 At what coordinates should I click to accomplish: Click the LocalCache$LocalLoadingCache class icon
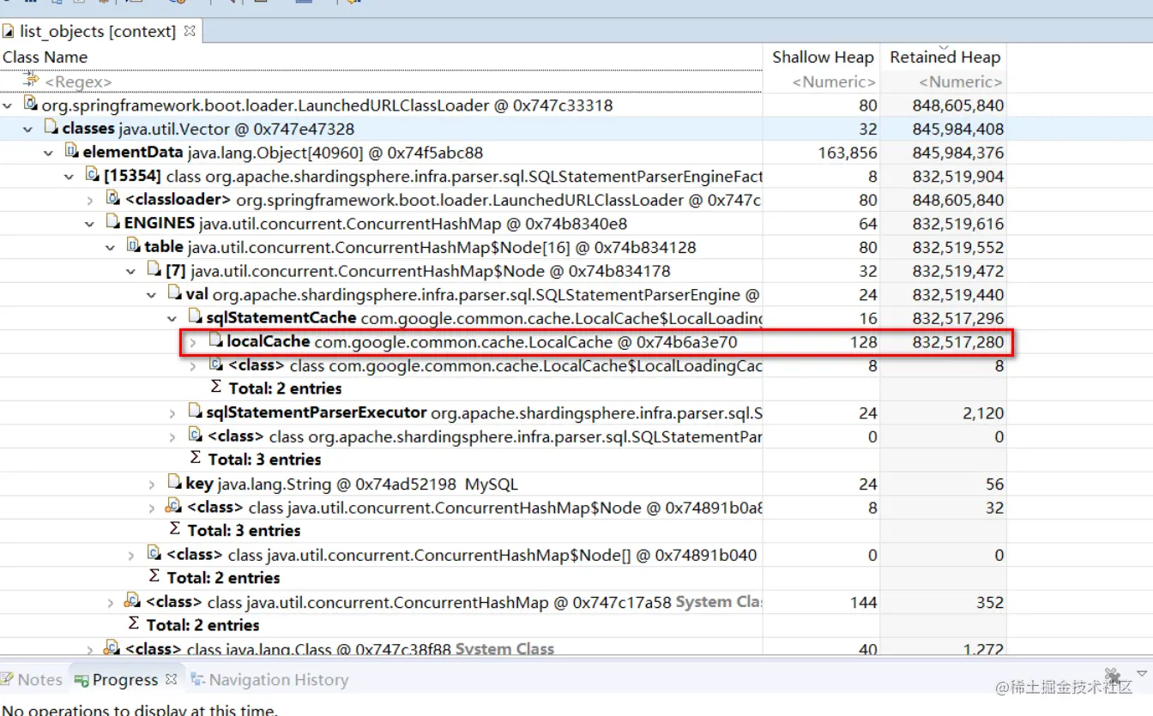pyautogui.click(x=216, y=365)
